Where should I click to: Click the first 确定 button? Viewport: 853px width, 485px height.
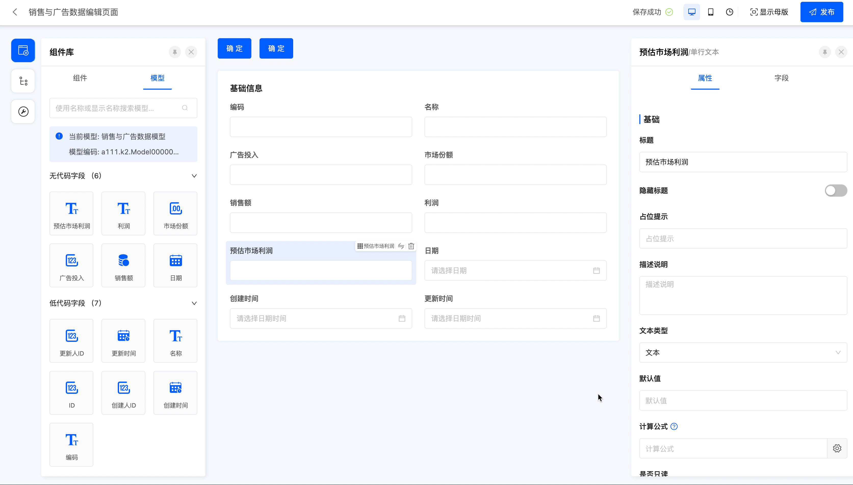click(x=234, y=48)
